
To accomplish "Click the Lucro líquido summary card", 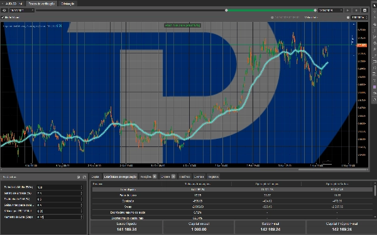I will tap(126, 227).
